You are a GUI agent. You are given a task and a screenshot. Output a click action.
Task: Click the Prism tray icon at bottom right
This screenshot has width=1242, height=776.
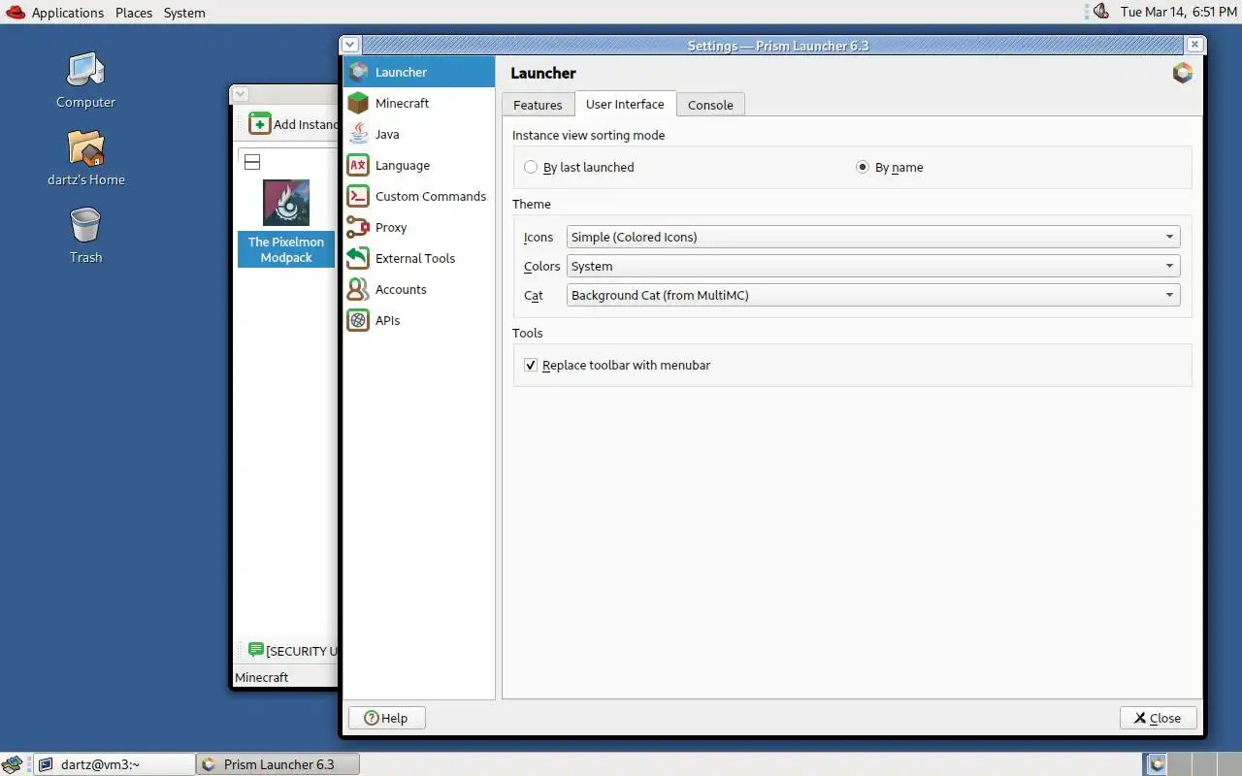pyautogui.click(x=1156, y=764)
